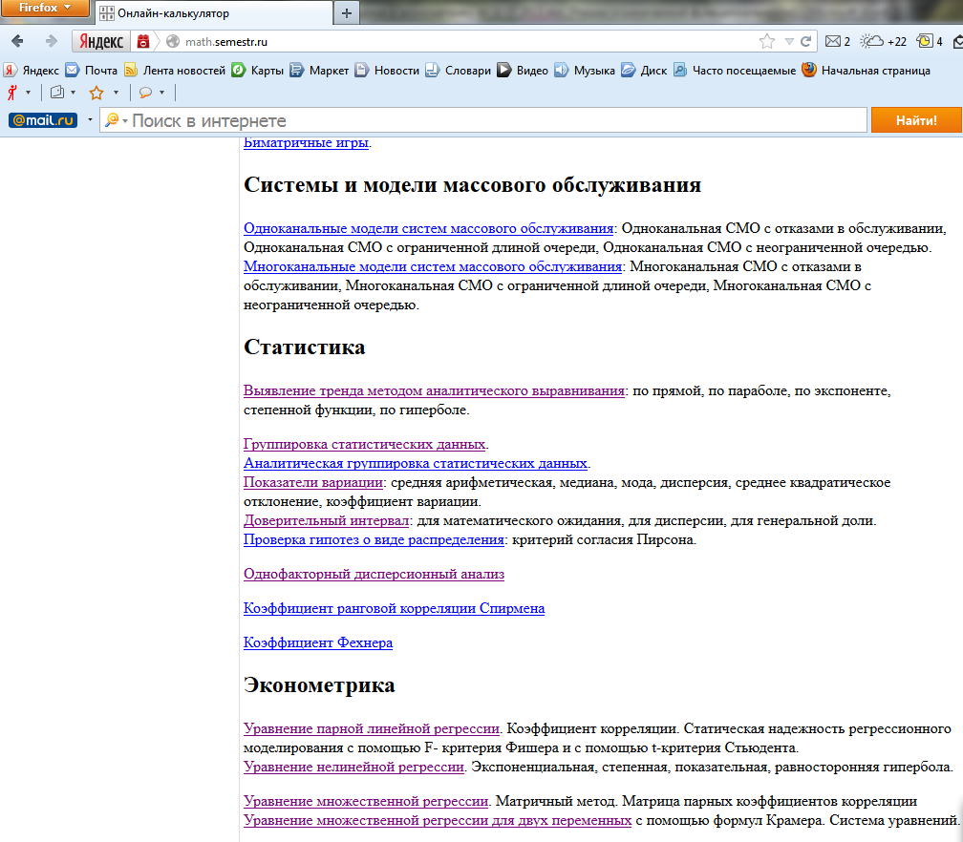The width and height of the screenshot is (963, 842).
Task: Open Проверка гипотез о виде распределения link
Action: [374, 539]
